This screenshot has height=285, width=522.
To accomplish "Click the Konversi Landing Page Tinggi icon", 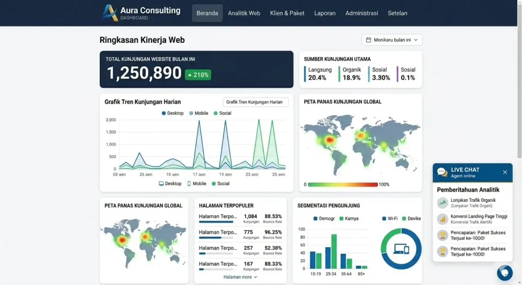I will [x=442, y=219].
